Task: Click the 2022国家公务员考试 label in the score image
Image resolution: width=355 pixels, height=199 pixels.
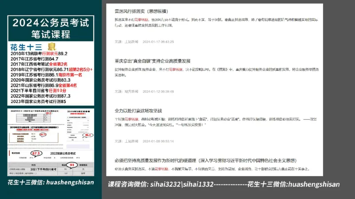Action: pos(63,153)
